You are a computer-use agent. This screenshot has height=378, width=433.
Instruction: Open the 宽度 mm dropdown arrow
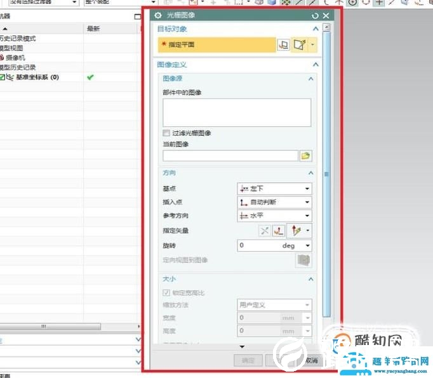(x=308, y=318)
